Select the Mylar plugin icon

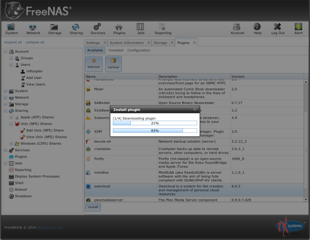click(x=88, y=90)
